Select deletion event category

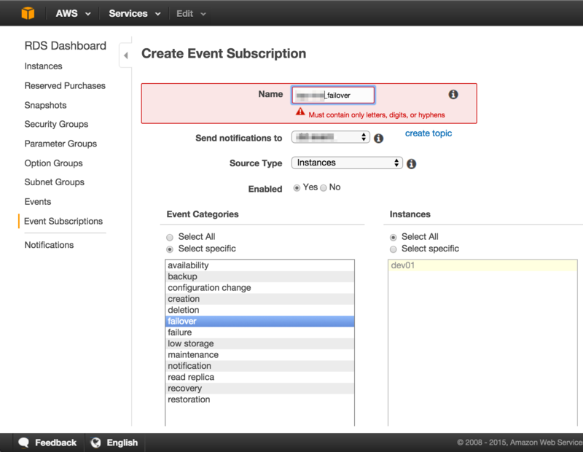[259, 310]
